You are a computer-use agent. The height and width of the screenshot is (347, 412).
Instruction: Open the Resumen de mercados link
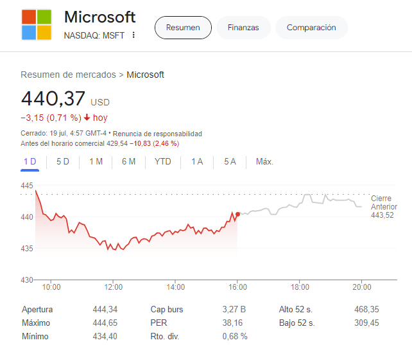tap(68, 75)
